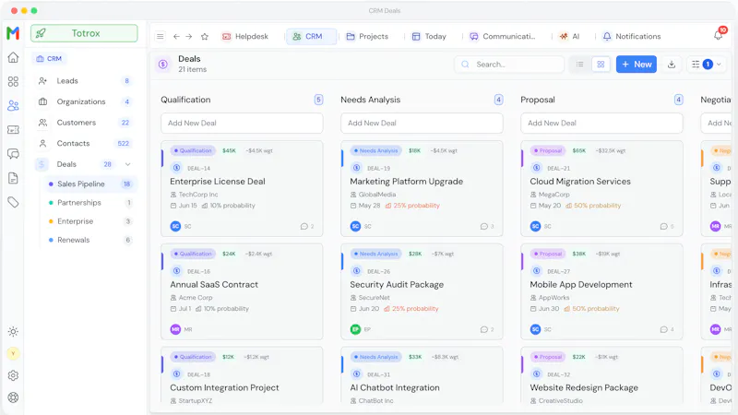738x415 pixels.
Task: Open Leads in the sidebar
Action: 85,81
